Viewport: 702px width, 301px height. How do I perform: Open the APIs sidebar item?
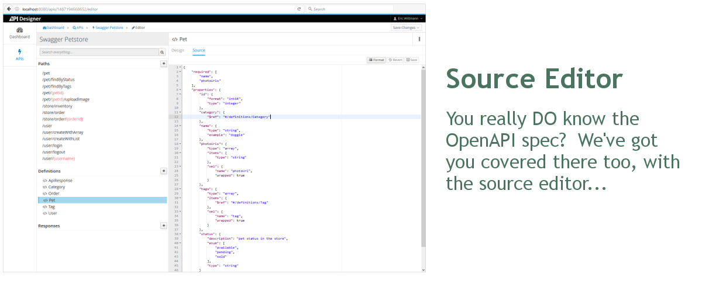point(19,55)
